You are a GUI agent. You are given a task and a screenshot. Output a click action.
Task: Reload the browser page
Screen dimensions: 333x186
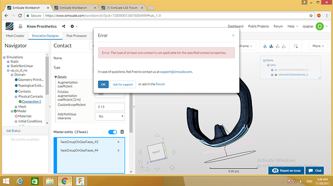[x=20, y=15]
